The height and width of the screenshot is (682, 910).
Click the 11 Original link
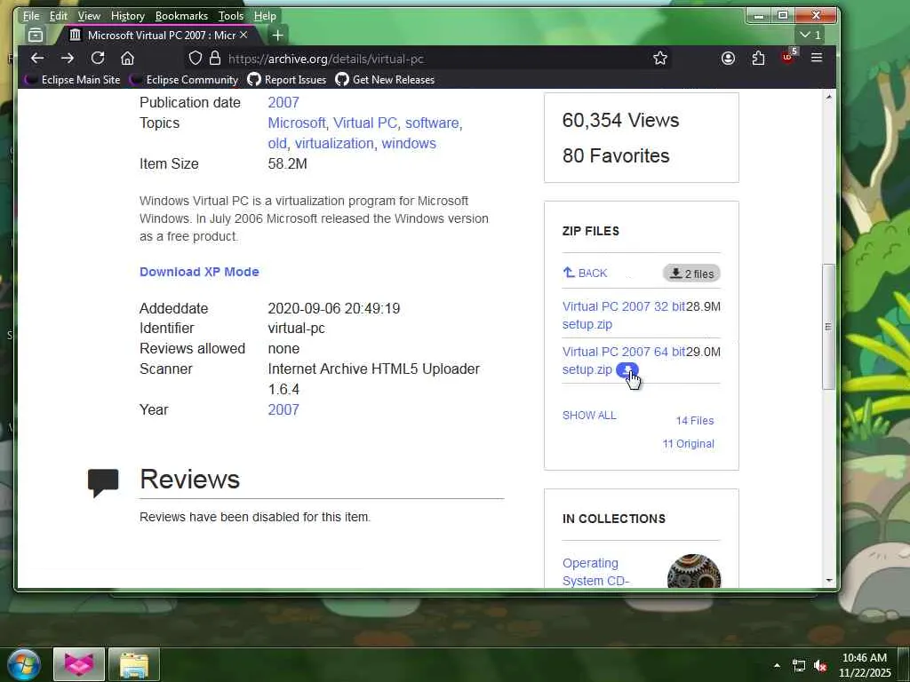[689, 444]
